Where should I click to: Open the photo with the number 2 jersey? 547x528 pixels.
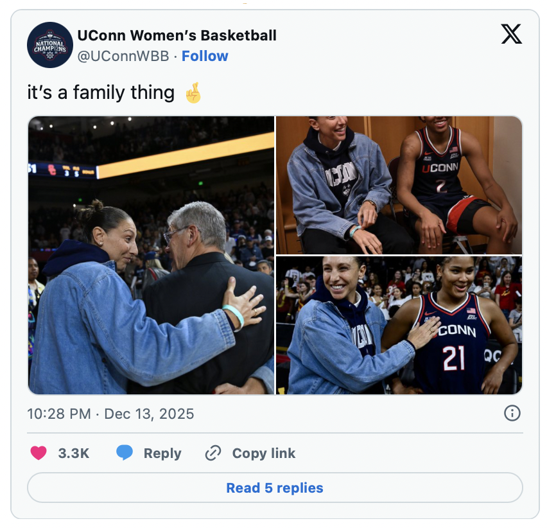pos(399,185)
